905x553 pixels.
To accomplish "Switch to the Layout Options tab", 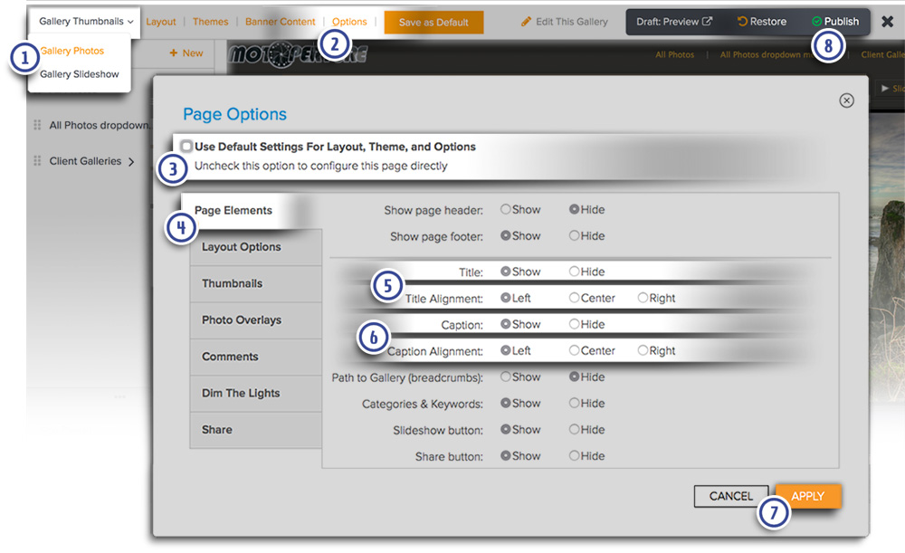I will (x=256, y=247).
